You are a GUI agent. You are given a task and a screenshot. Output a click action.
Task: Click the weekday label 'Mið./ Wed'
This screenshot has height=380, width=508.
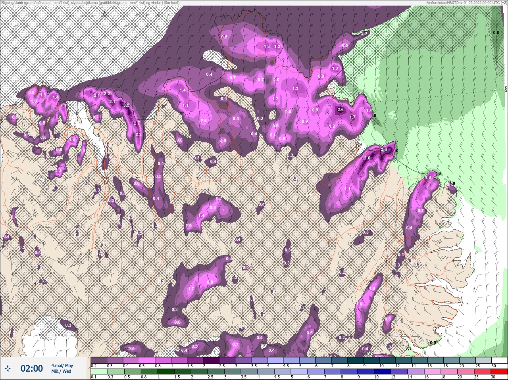click(61, 372)
